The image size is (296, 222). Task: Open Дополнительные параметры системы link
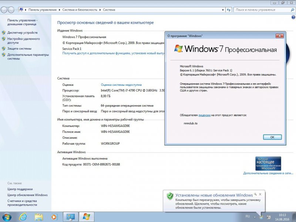pyautogui.click(x=28, y=57)
